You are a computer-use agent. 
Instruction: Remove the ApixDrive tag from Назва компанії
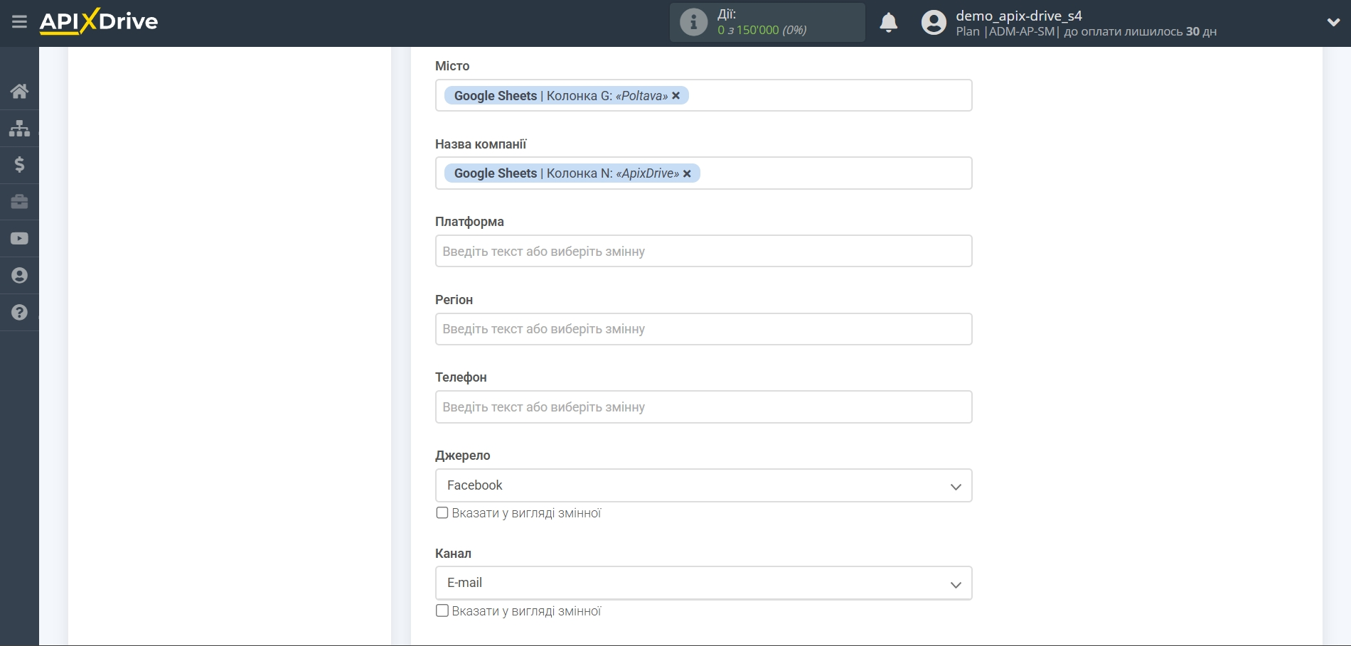[687, 173]
